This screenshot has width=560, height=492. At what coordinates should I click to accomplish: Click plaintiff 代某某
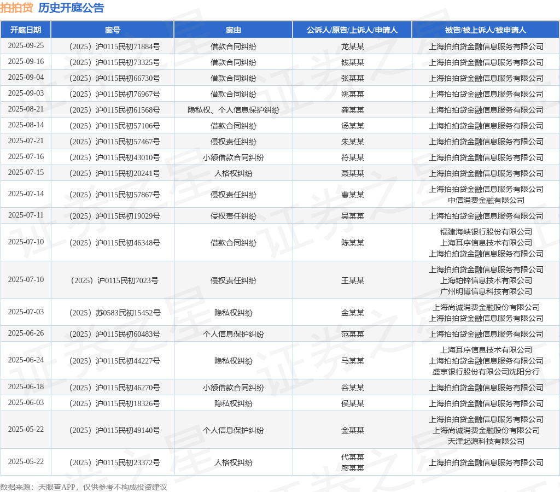(353, 457)
